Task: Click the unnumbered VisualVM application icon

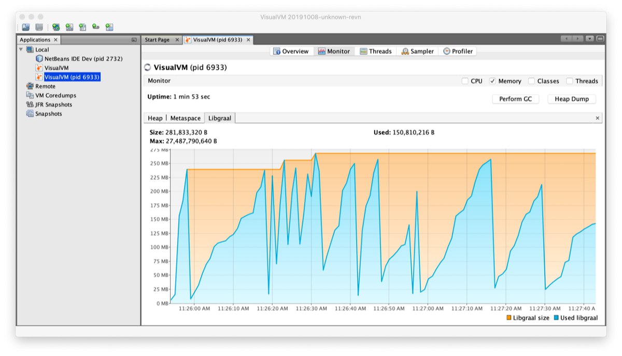Action: pos(39,68)
